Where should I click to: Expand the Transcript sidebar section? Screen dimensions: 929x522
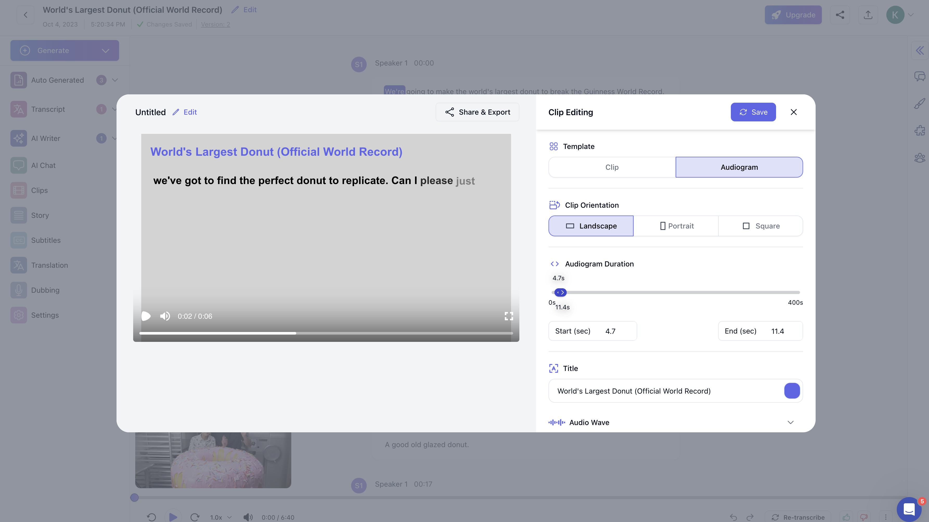click(115, 109)
